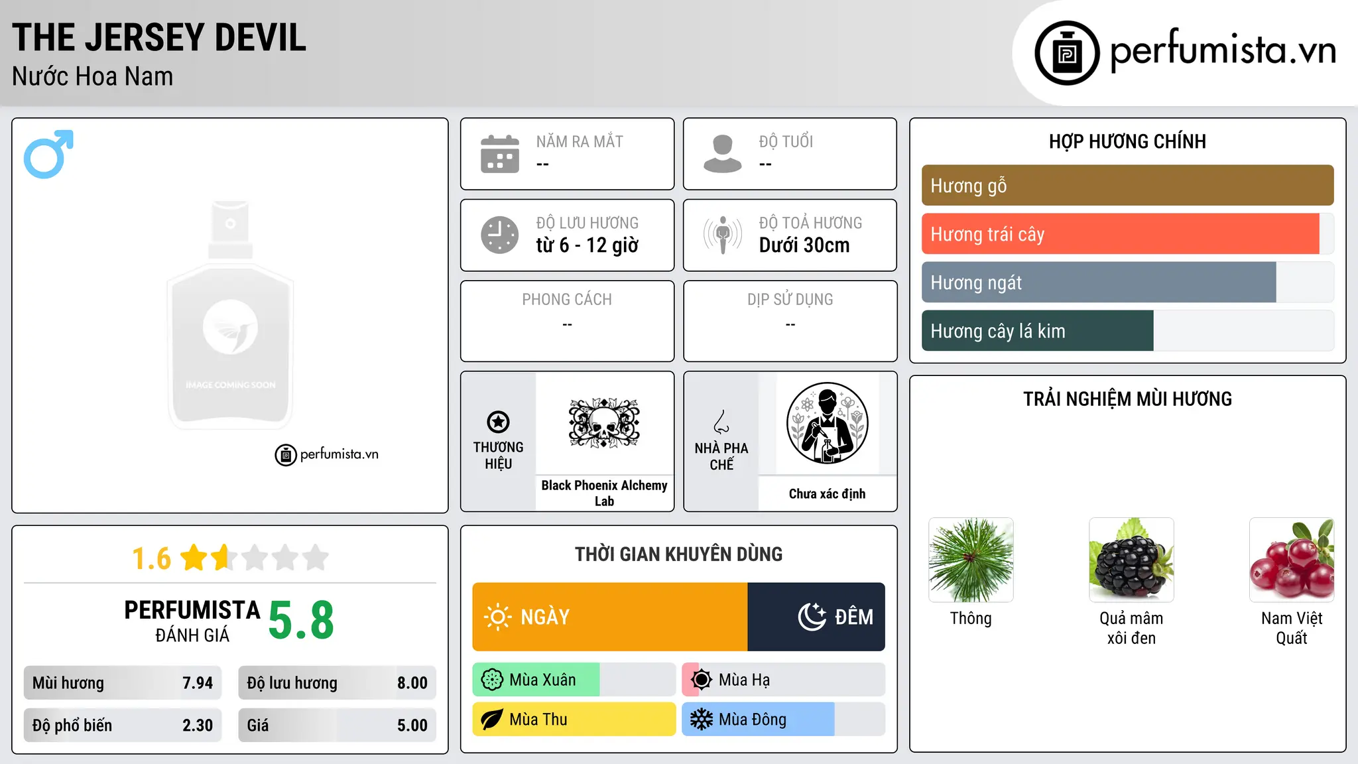Click the Dưới 30cm sillage value
The width and height of the screenshot is (1358, 764).
tap(804, 245)
